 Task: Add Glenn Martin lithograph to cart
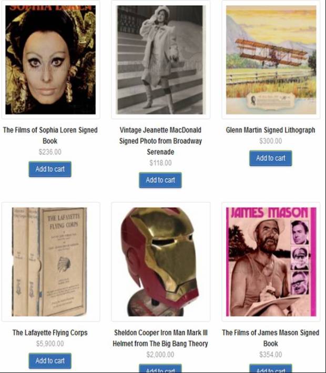coord(271,158)
